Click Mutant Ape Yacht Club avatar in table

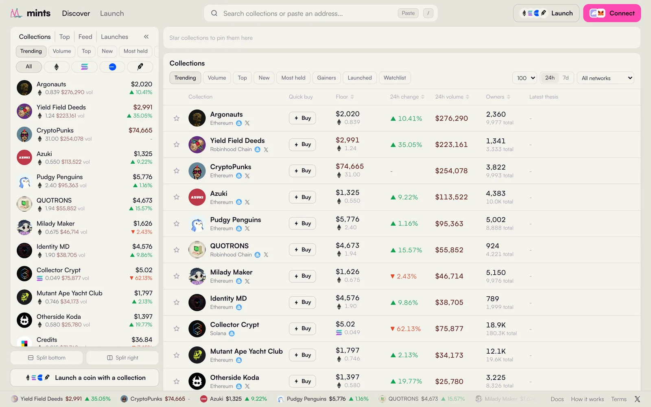coord(197,355)
